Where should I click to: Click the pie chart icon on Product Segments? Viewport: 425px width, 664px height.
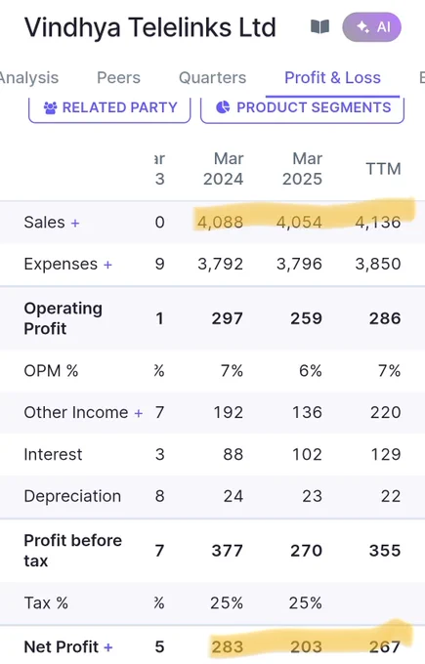pyautogui.click(x=223, y=107)
